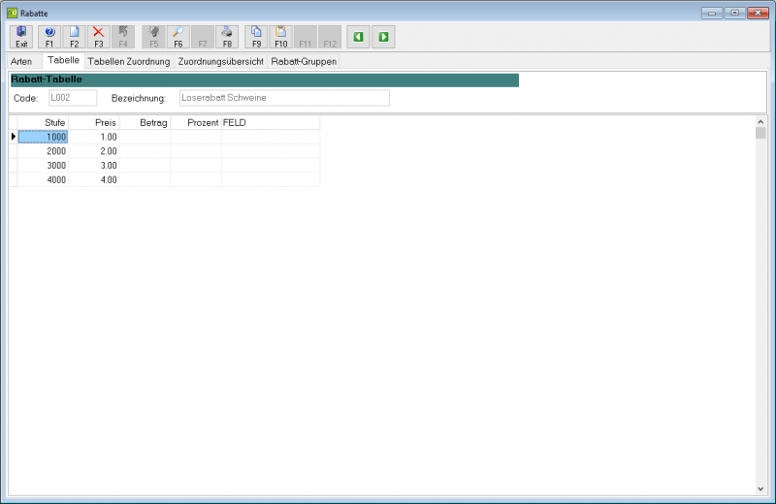Select Stufe cell 3000

coord(43,166)
